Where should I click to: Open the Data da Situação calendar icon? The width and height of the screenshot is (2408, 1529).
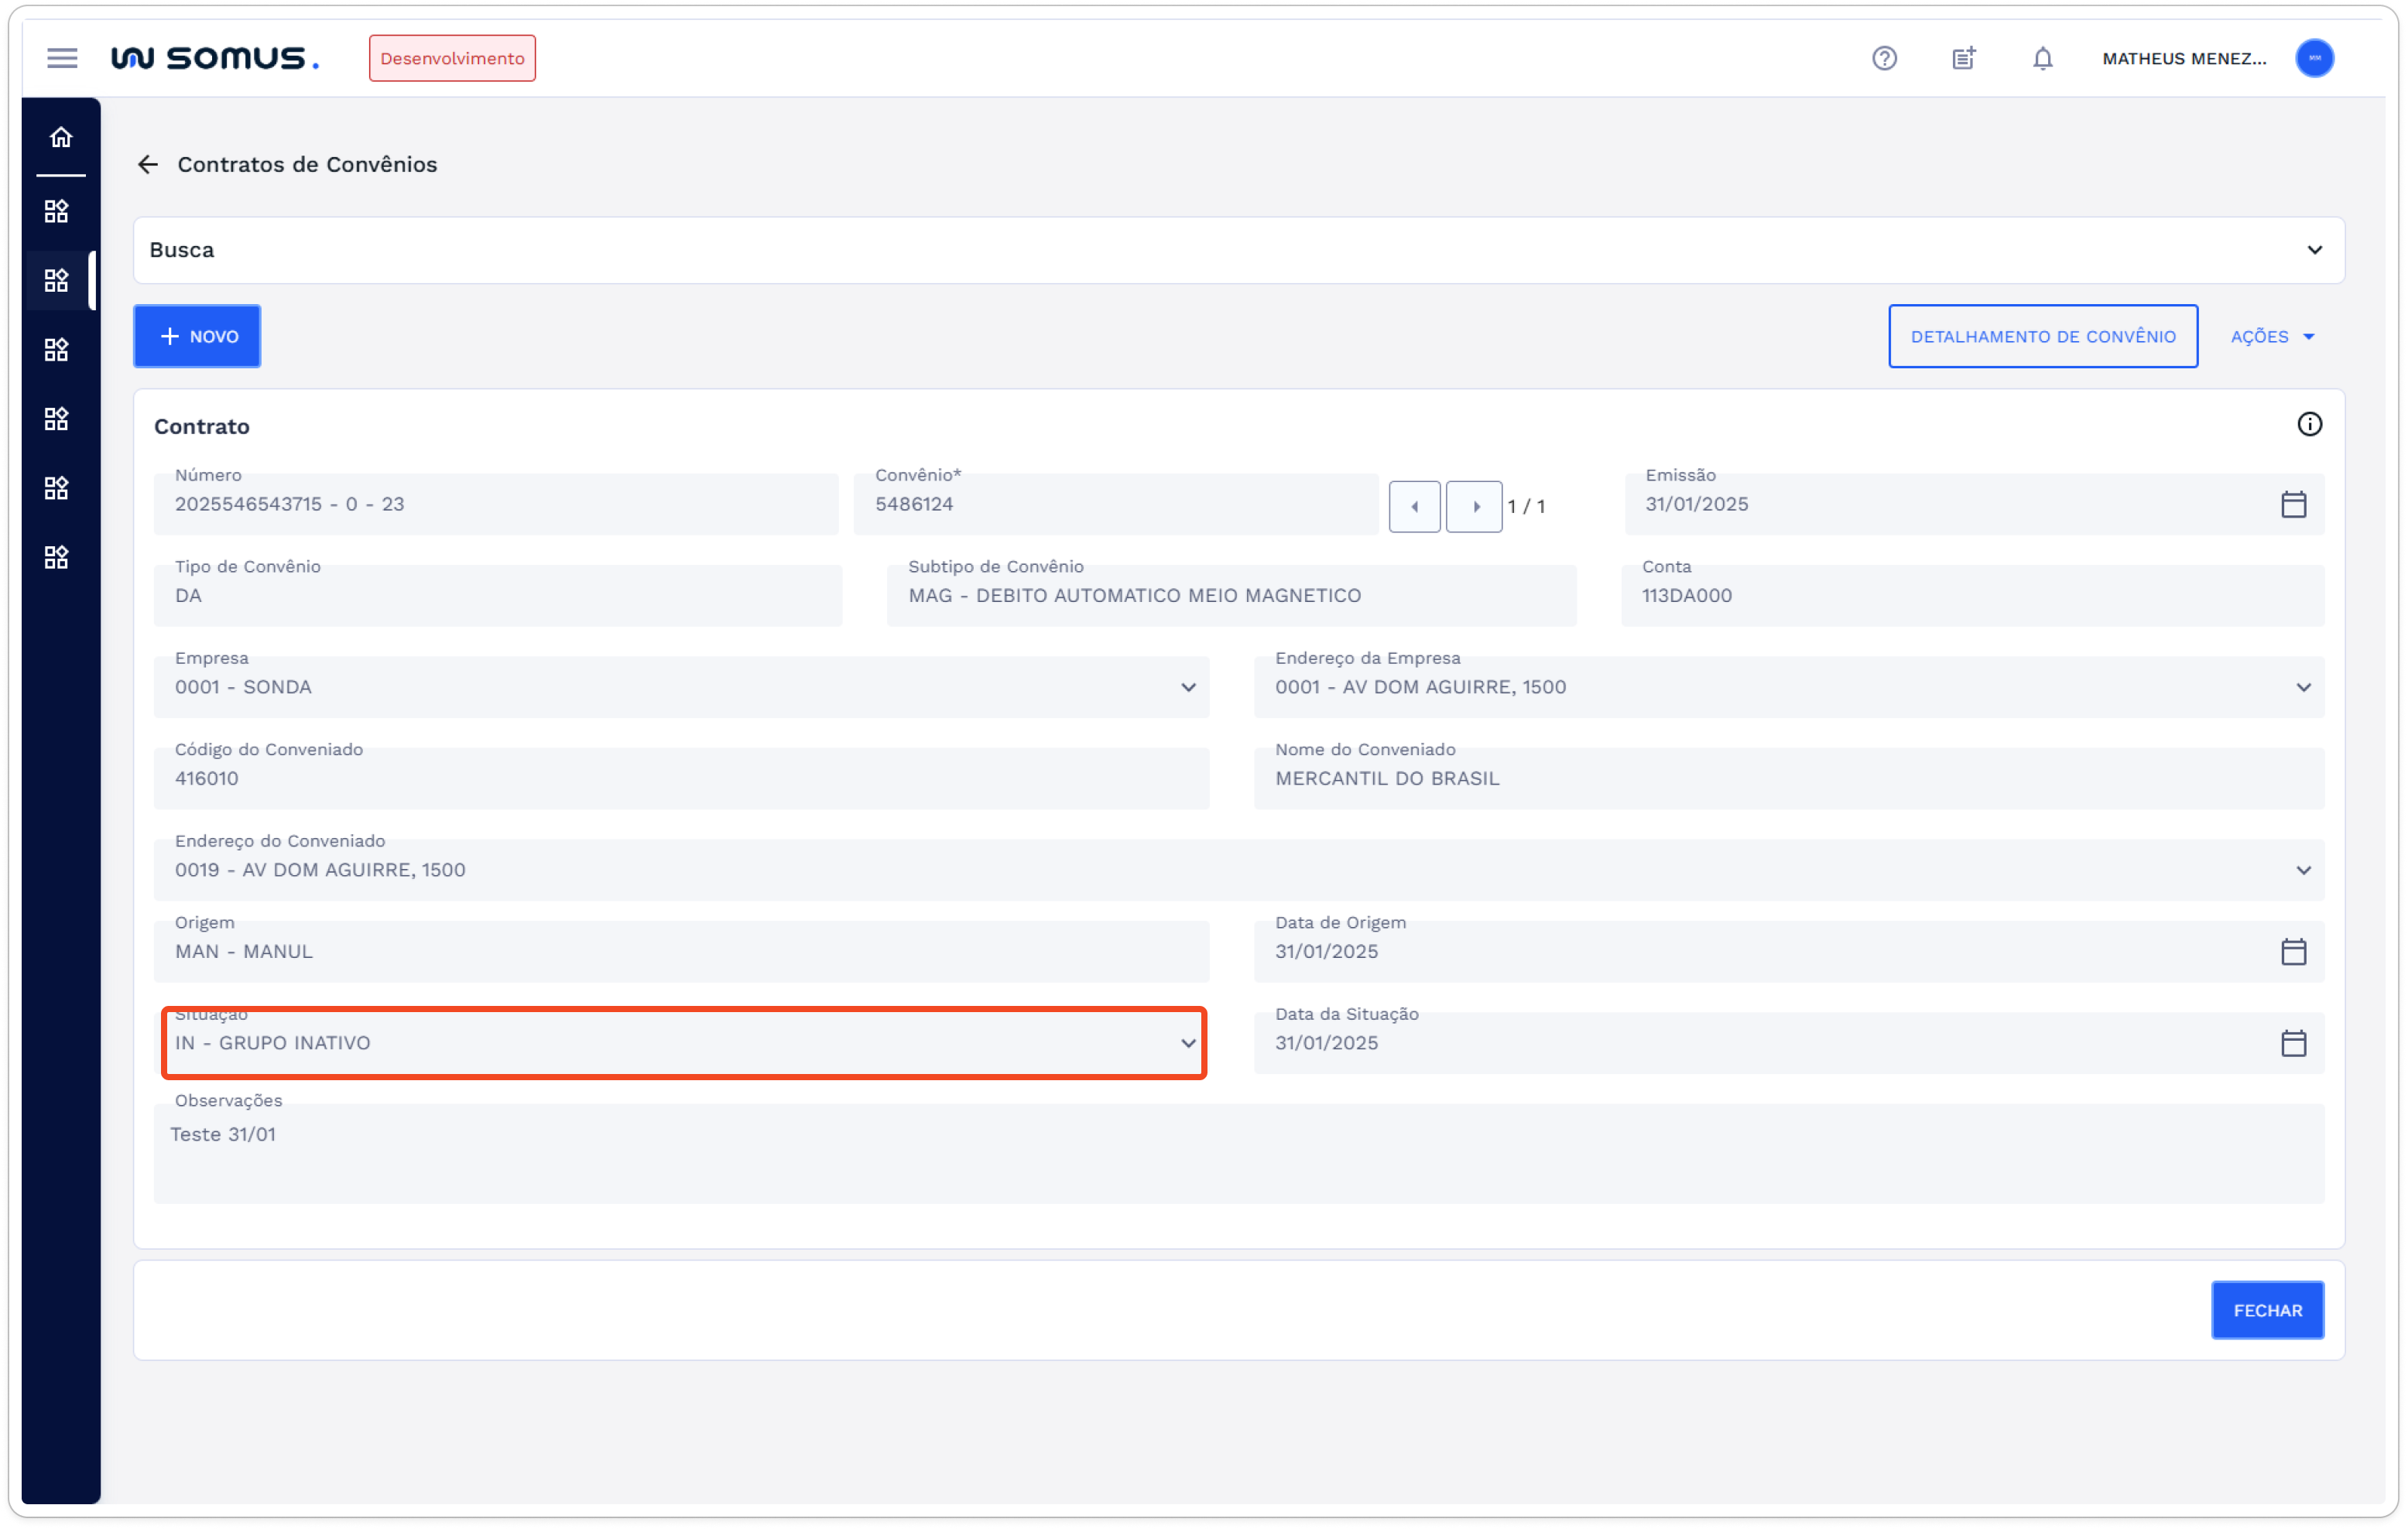(2293, 1043)
